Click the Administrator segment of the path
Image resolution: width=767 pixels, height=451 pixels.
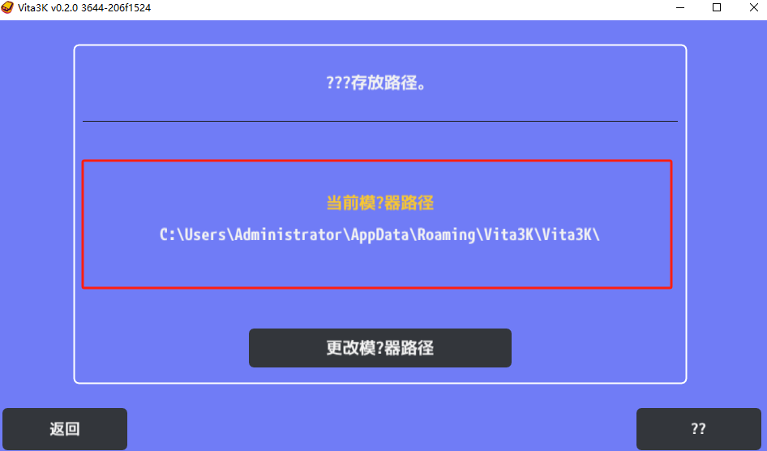pos(288,234)
